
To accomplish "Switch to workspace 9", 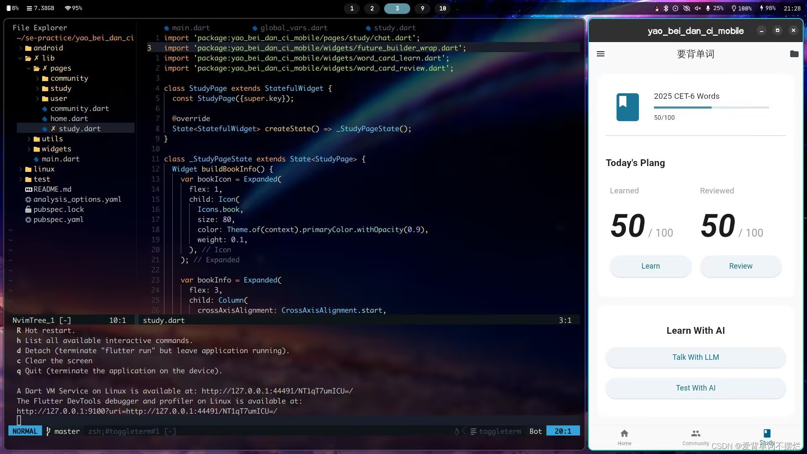I will coord(422,8).
